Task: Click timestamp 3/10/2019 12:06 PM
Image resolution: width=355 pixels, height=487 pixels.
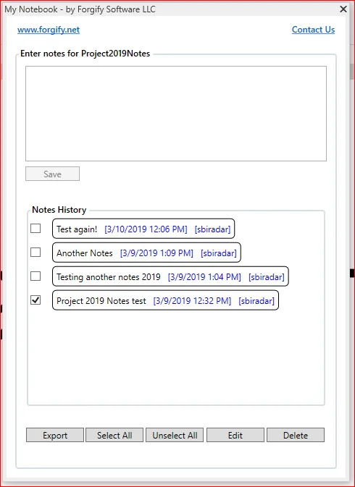Action: [x=146, y=229]
